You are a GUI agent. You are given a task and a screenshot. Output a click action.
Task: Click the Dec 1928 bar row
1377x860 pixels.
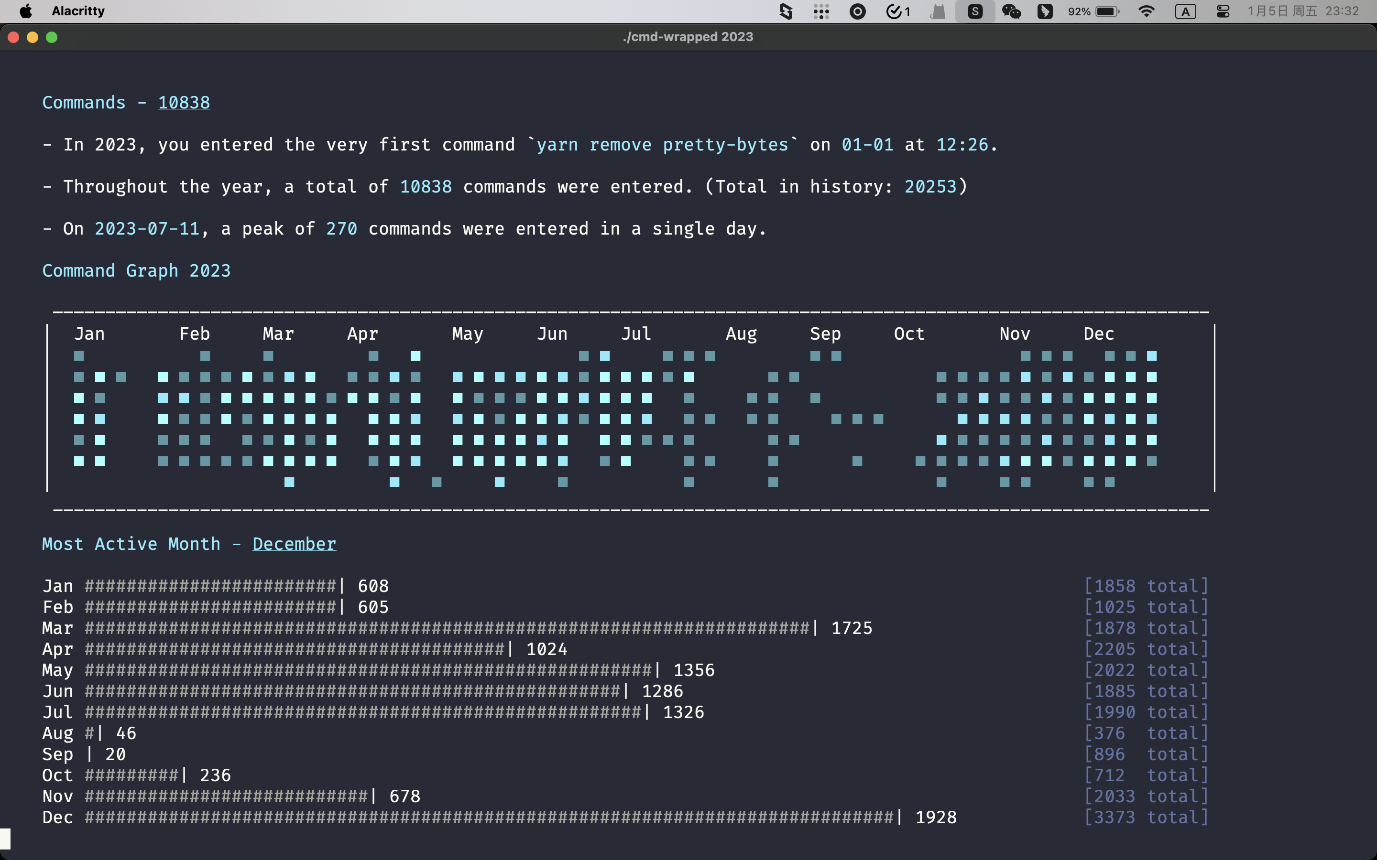[499, 817]
